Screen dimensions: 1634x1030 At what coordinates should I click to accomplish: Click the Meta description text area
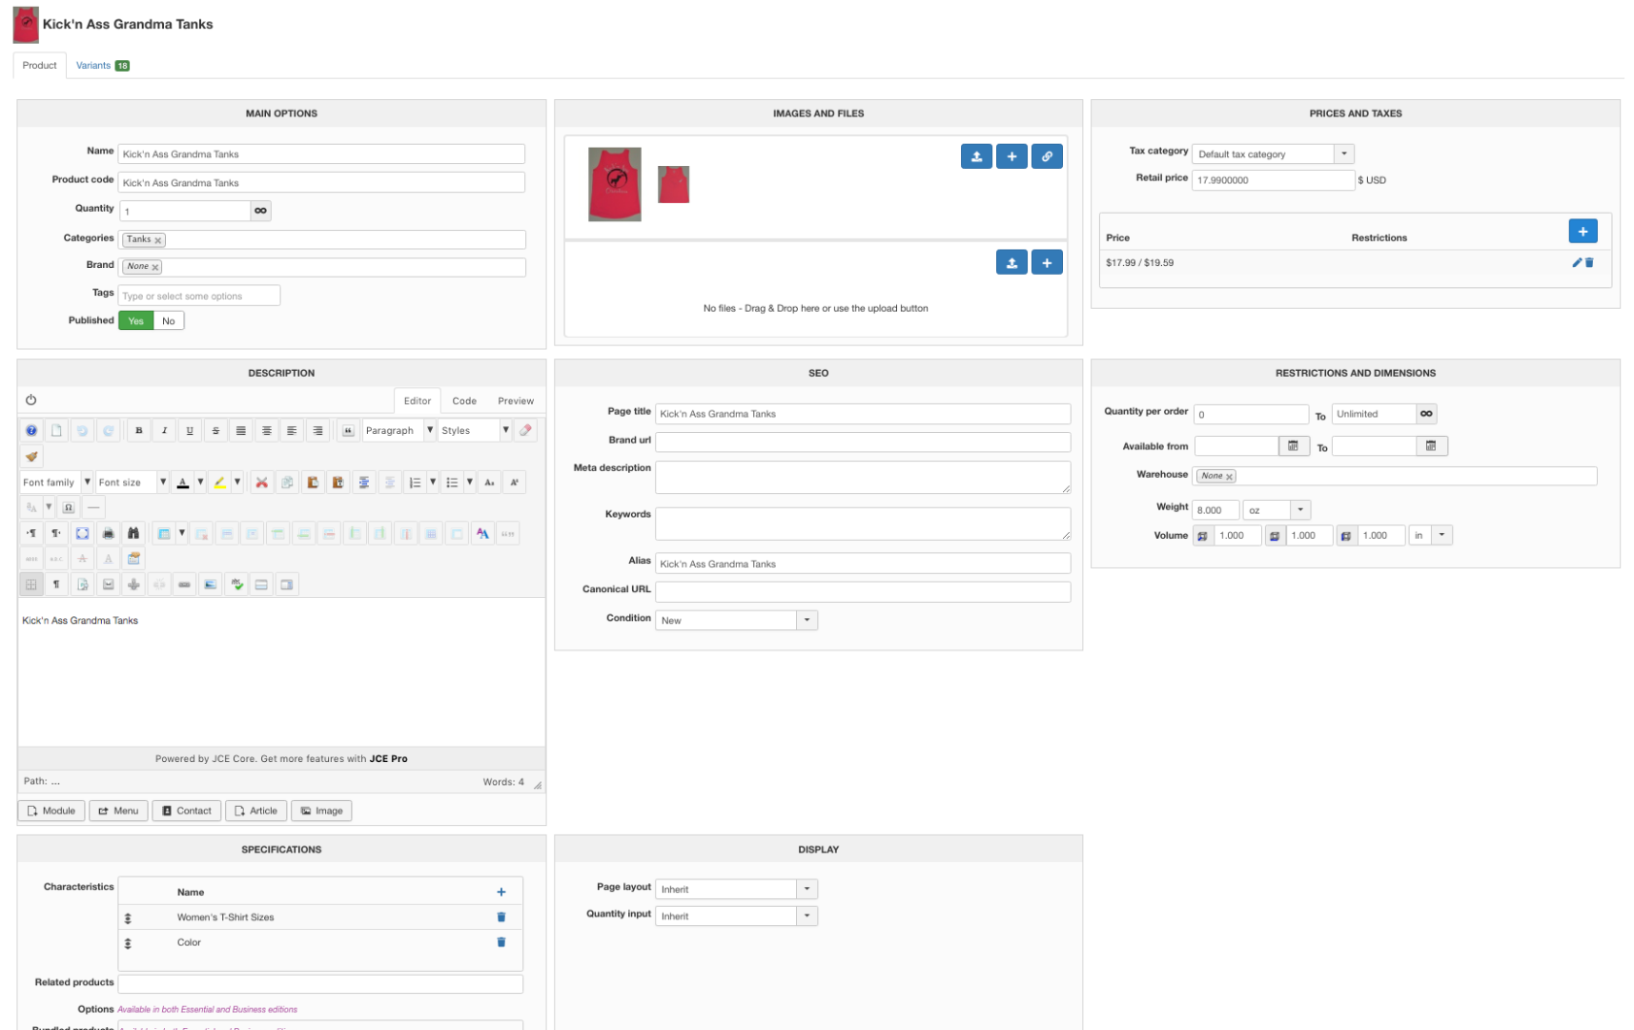pyautogui.click(x=863, y=478)
